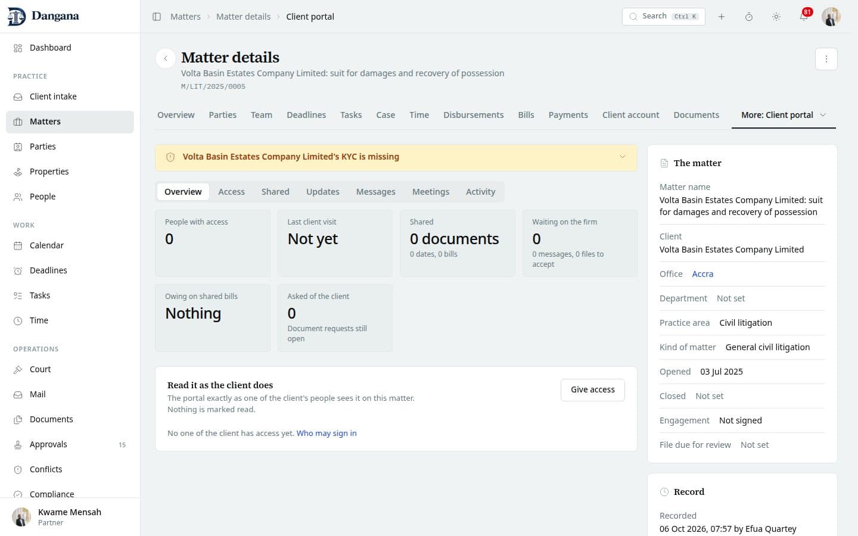The height and width of the screenshot is (536, 858).
Task: Switch theme with the sun icon
Action: click(776, 17)
